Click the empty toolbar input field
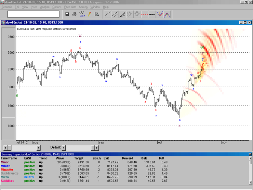253x190 pixels. click(33, 14)
